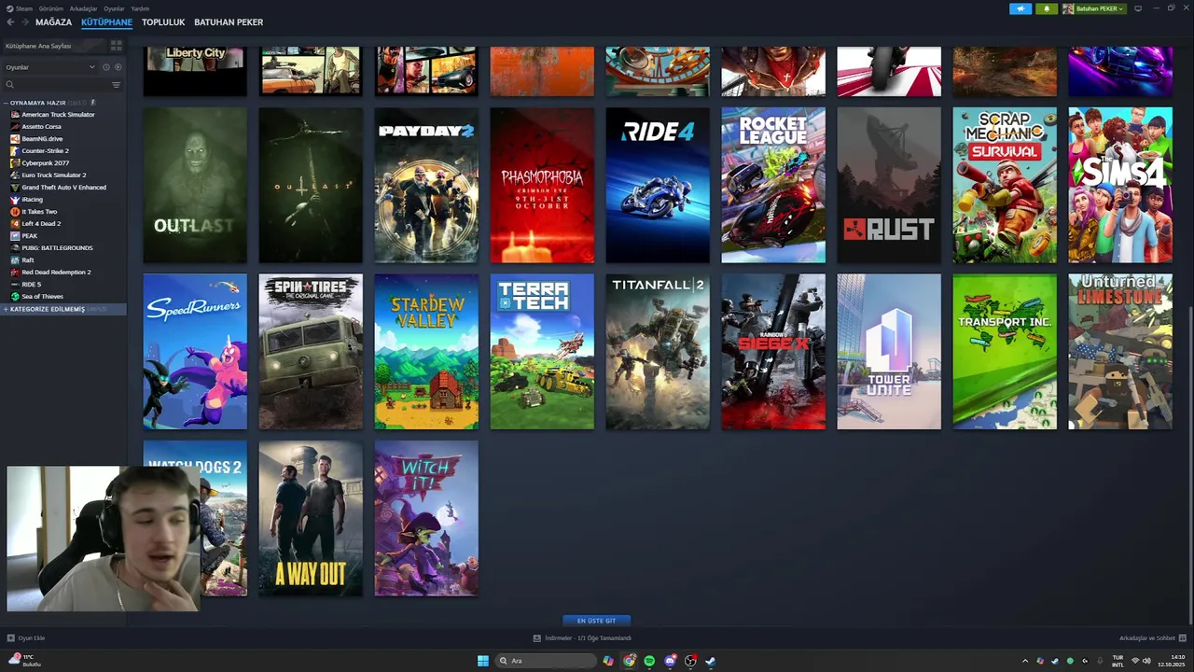Select PUBG: BATTLEGROUNDS in sidebar
This screenshot has height=672, width=1194.
[57, 248]
